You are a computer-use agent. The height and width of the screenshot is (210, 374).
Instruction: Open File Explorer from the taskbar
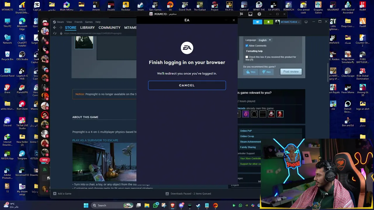tap(147, 205)
